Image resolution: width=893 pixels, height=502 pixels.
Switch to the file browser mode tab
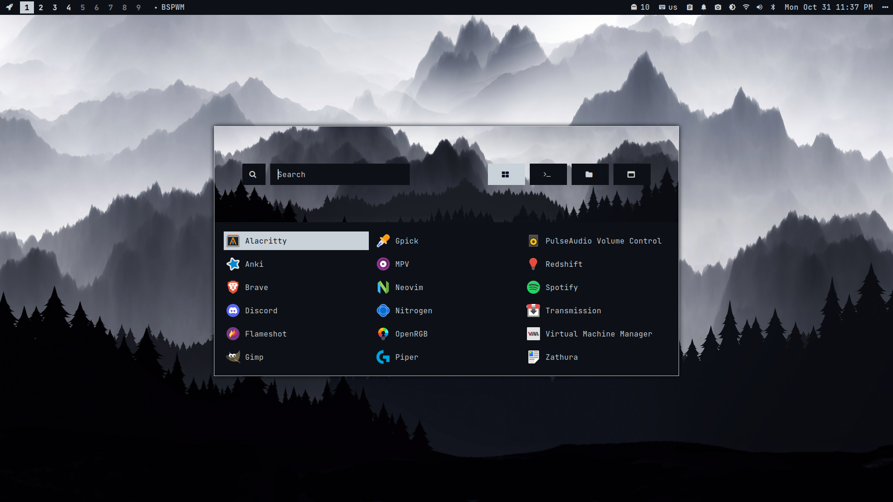pos(589,174)
